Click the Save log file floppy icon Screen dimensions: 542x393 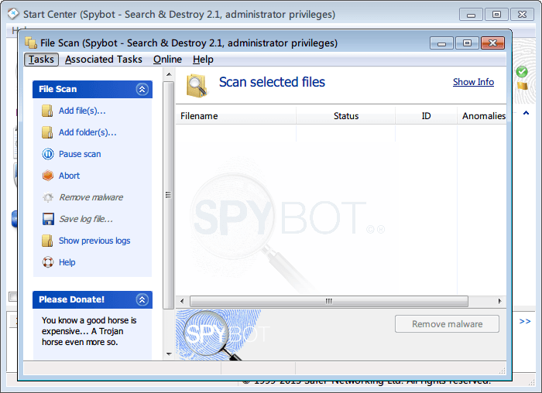click(x=47, y=219)
